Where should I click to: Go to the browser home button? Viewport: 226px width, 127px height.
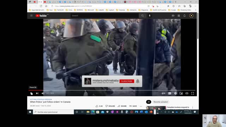pos(46,6)
